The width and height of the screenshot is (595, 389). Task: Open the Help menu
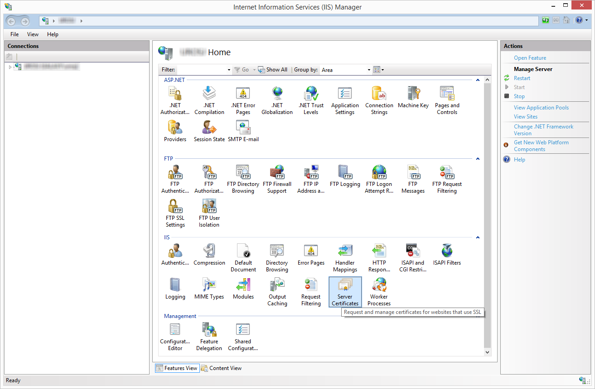(53, 34)
